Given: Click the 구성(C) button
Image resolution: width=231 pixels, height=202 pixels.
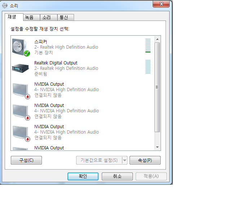Looking at the screenshot, I should click(26, 160).
